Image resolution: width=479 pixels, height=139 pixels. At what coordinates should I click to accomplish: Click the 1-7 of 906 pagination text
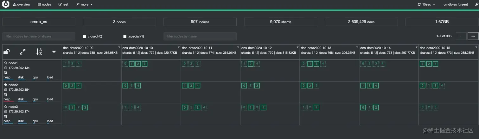click(x=444, y=36)
